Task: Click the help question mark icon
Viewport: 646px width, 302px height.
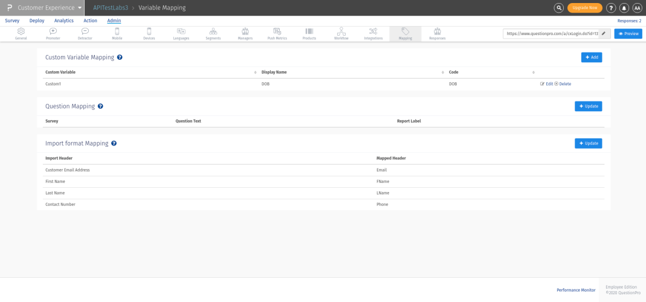Action: (611, 8)
